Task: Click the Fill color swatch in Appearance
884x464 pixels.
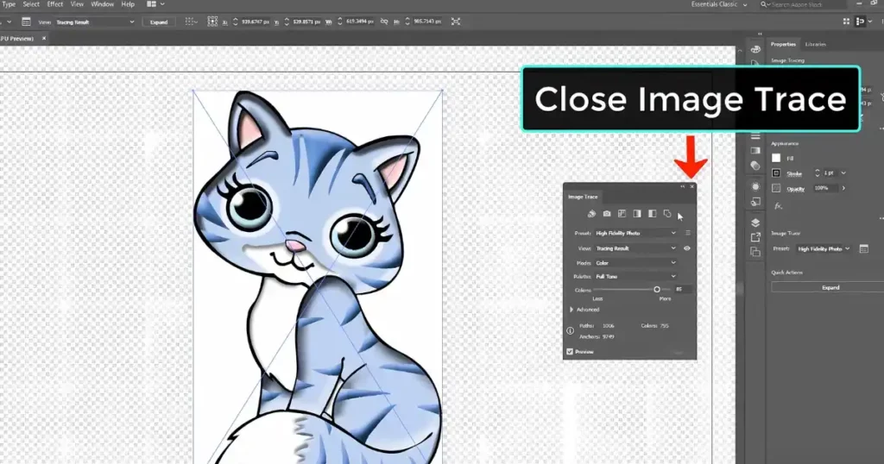Action: [776, 158]
